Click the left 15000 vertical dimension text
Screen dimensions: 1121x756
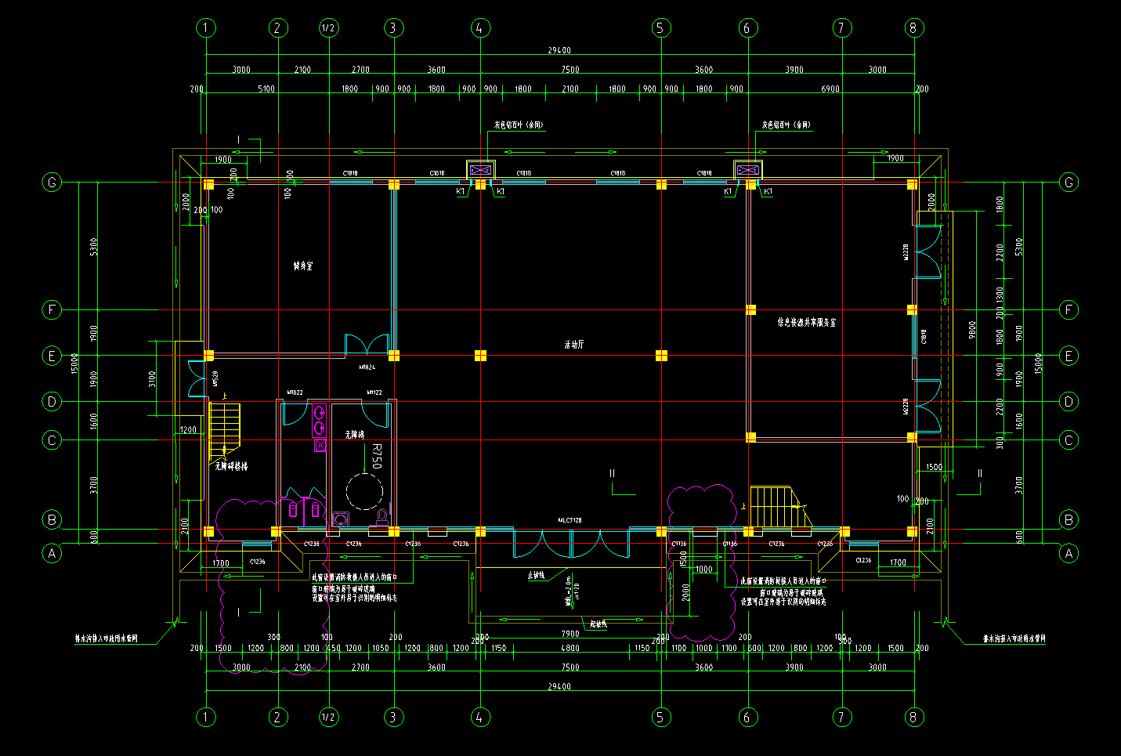tap(74, 363)
